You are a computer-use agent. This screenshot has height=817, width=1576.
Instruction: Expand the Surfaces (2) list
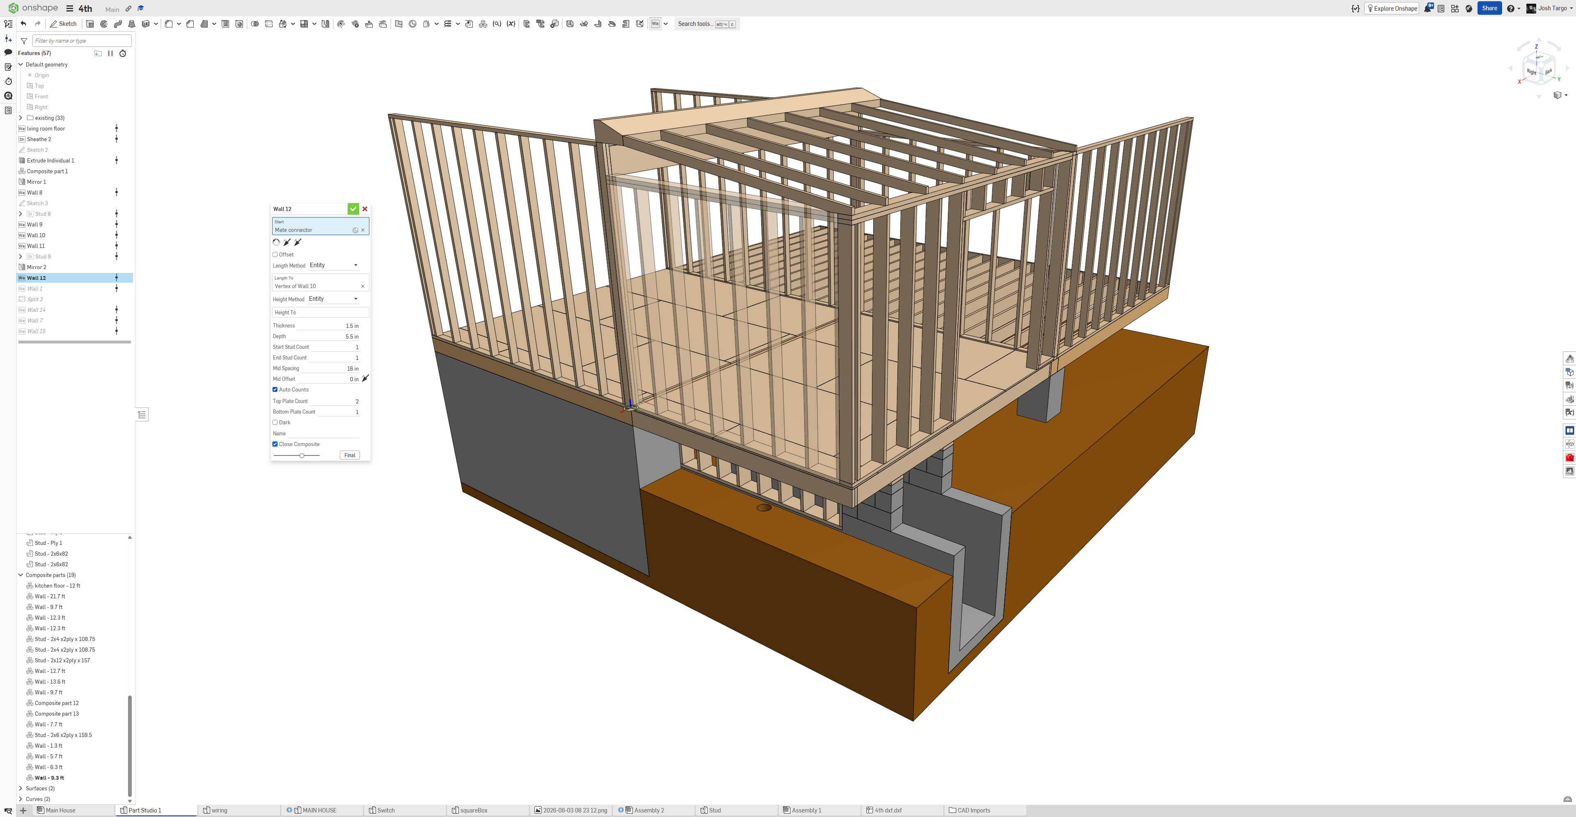pos(21,788)
